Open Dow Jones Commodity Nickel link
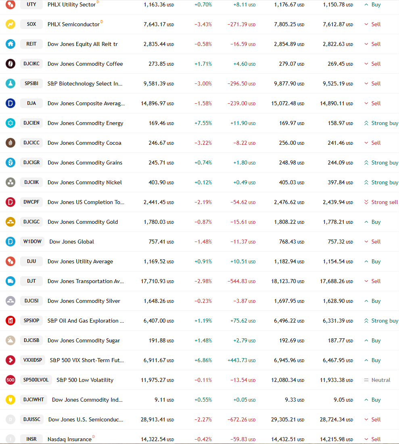This screenshot has width=399, height=444. pyautogui.click(x=85, y=182)
